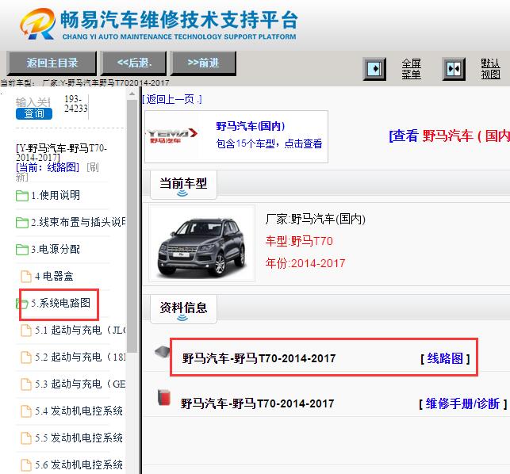Click the sidebar vertical scrollbar thumb
This screenshot has height=474, width=510.
[x=132, y=226]
